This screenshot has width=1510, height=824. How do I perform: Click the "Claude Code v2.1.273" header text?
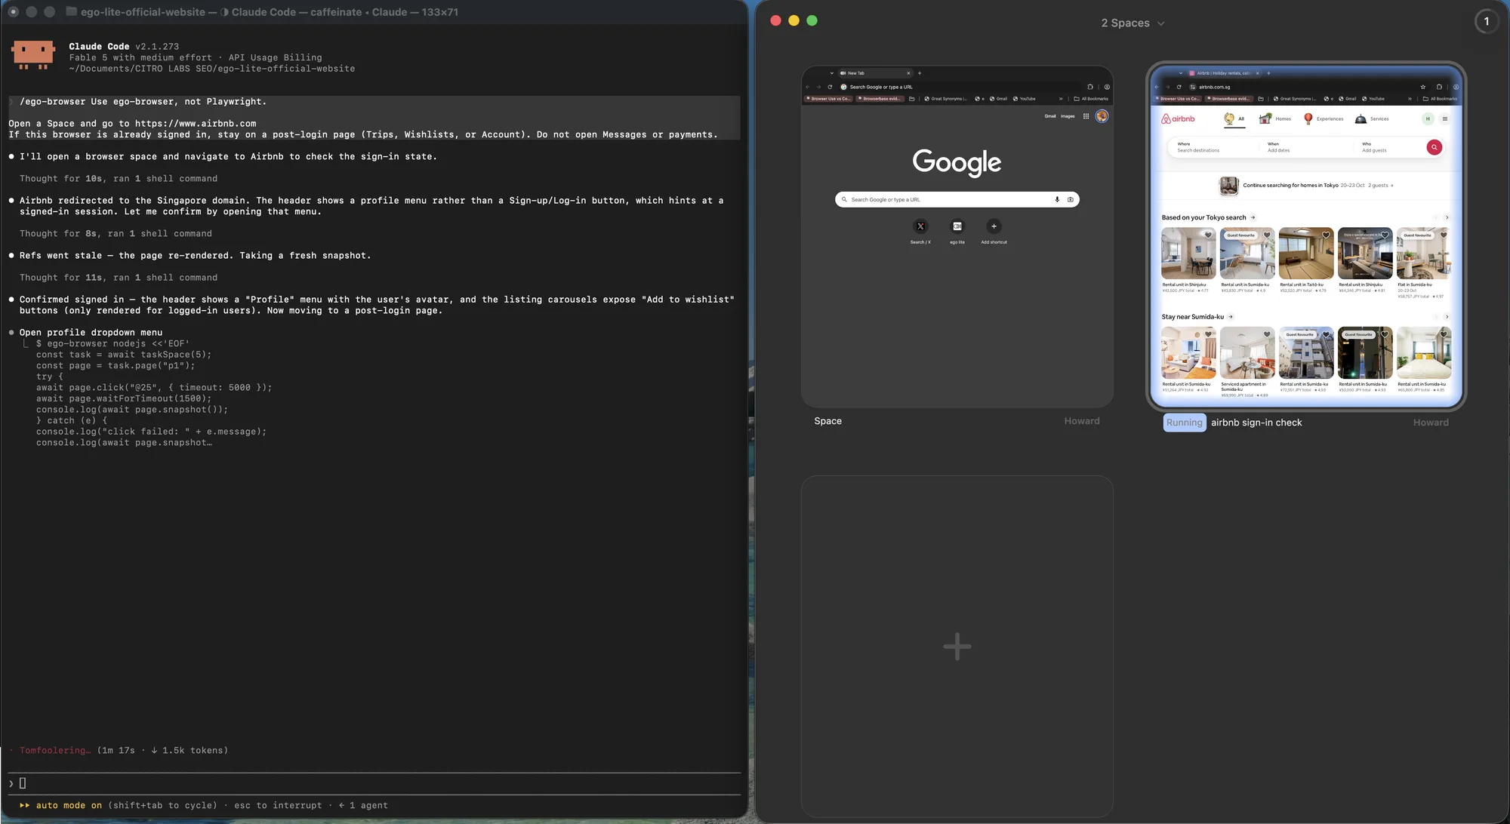tap(124, 47)
